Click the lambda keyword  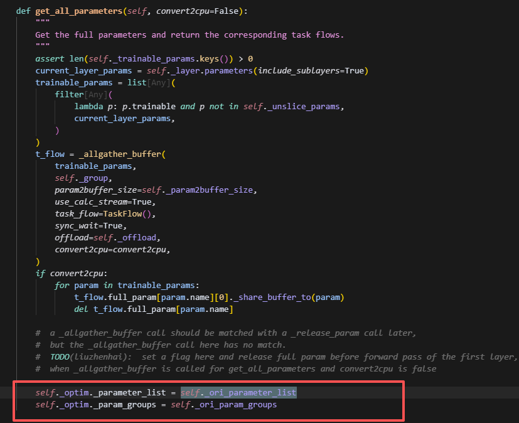tap(89, 106)
